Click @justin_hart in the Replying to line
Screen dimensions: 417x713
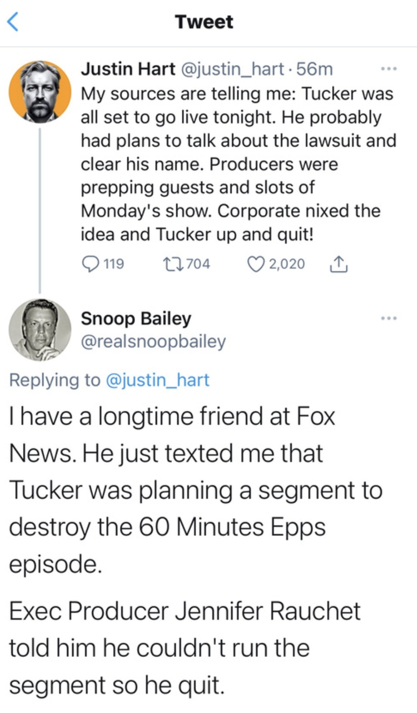tap(157, 380)
